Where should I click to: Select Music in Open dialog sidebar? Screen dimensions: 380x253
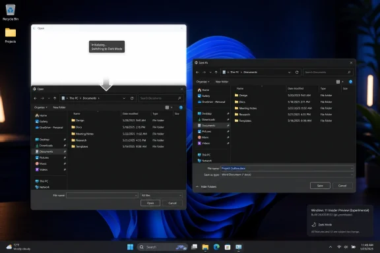point(41,163)
